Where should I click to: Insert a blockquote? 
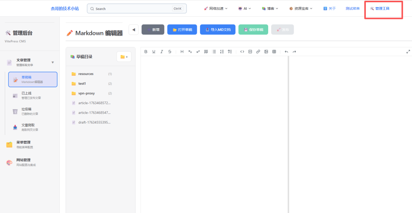point(206,52)
